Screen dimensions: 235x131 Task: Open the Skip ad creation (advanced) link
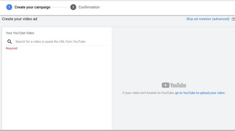(x=208, y=19)
